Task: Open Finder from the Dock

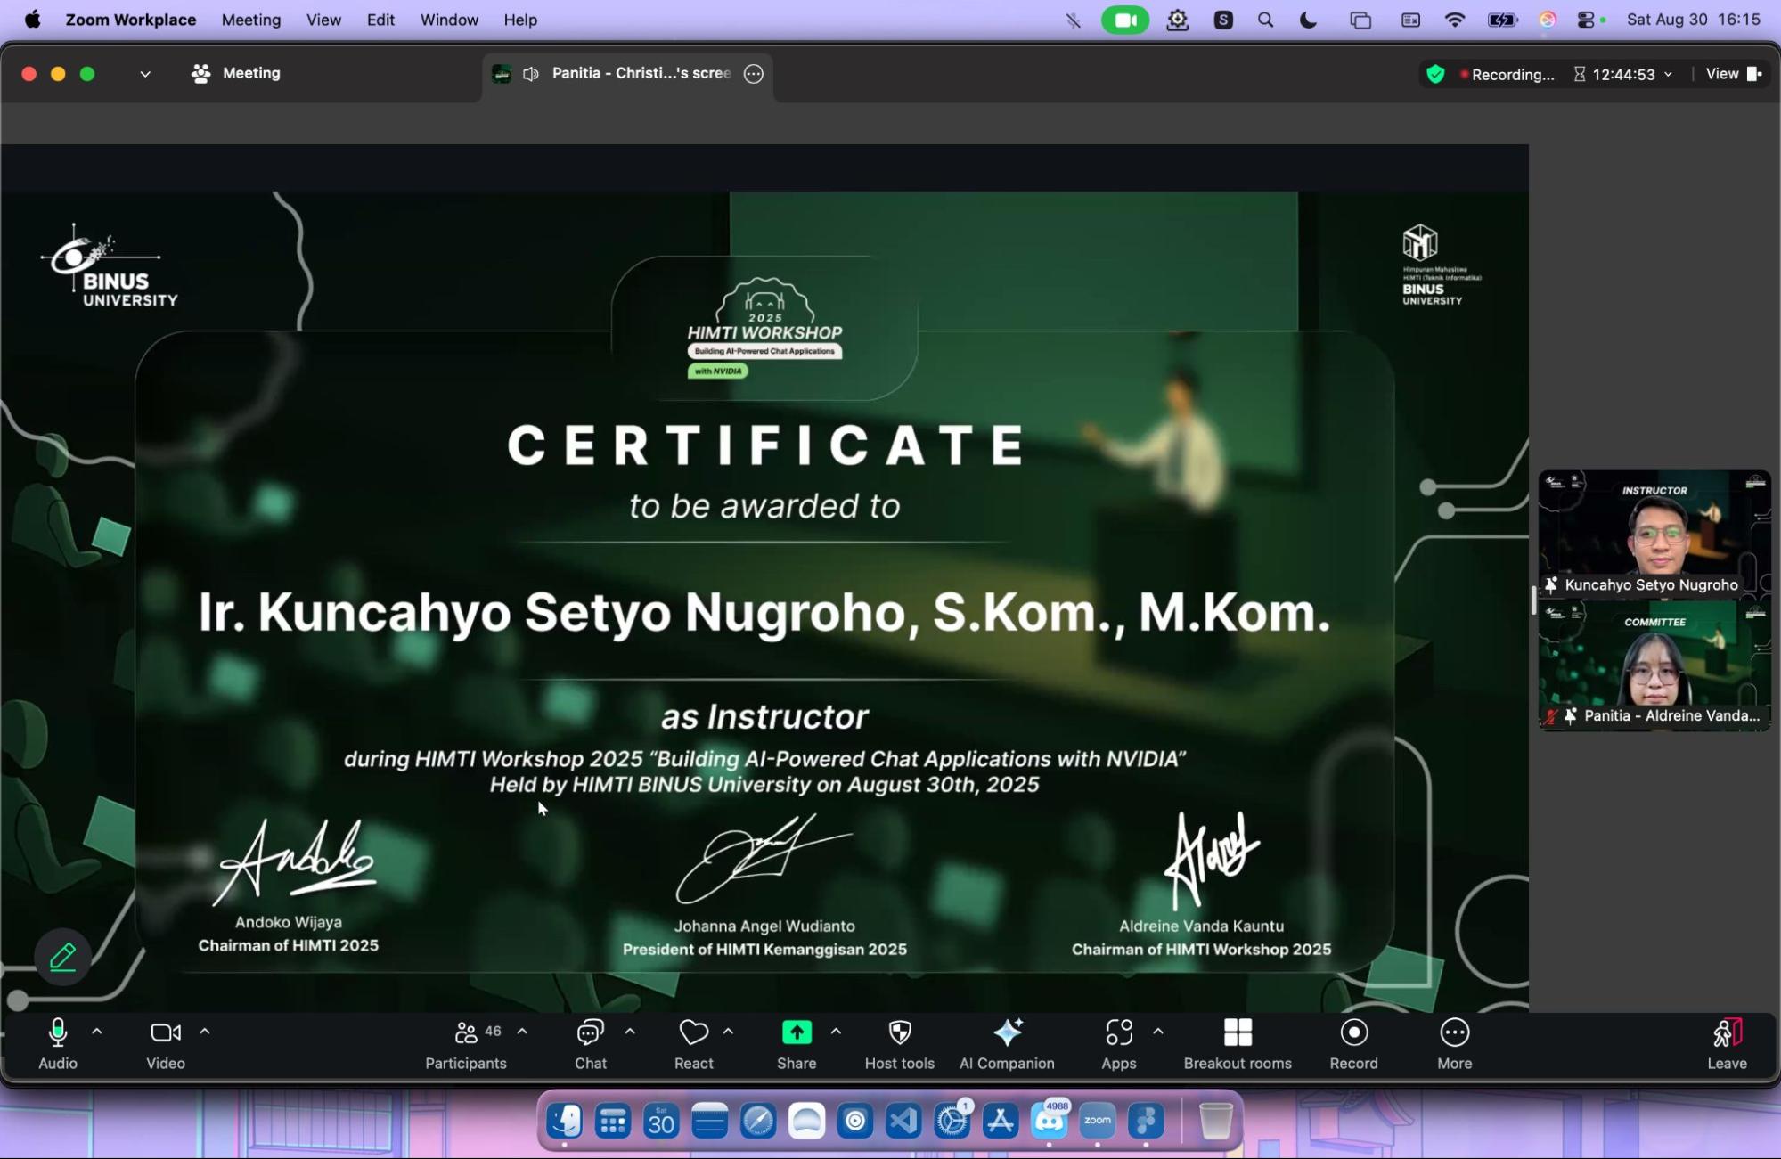Action: coord(564,1121)
